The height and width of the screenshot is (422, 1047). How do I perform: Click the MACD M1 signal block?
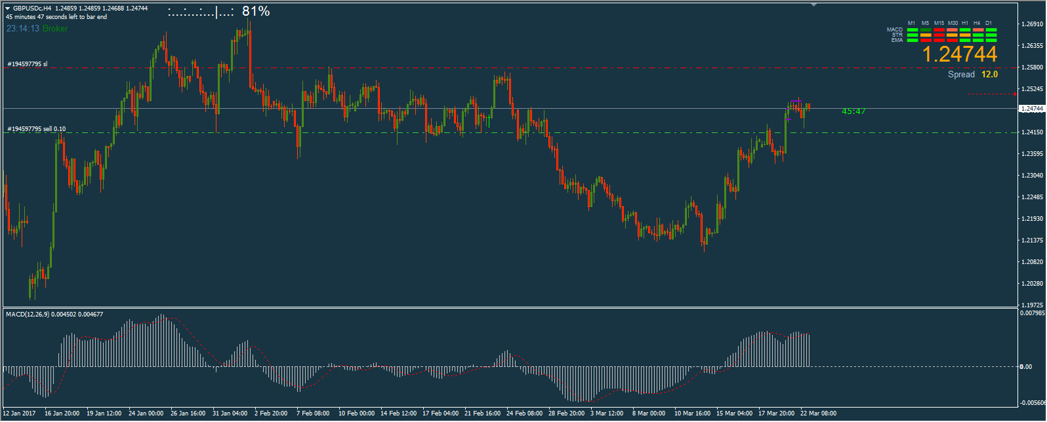pos(913,29)
